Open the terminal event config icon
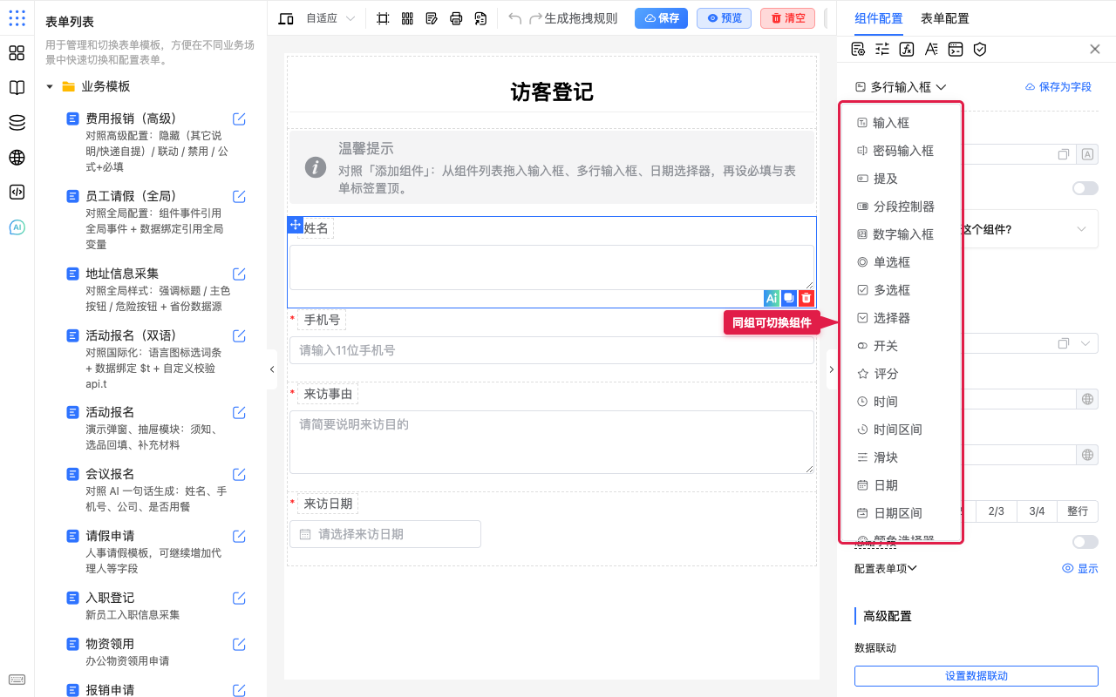1116x697 pixels. 956,50
